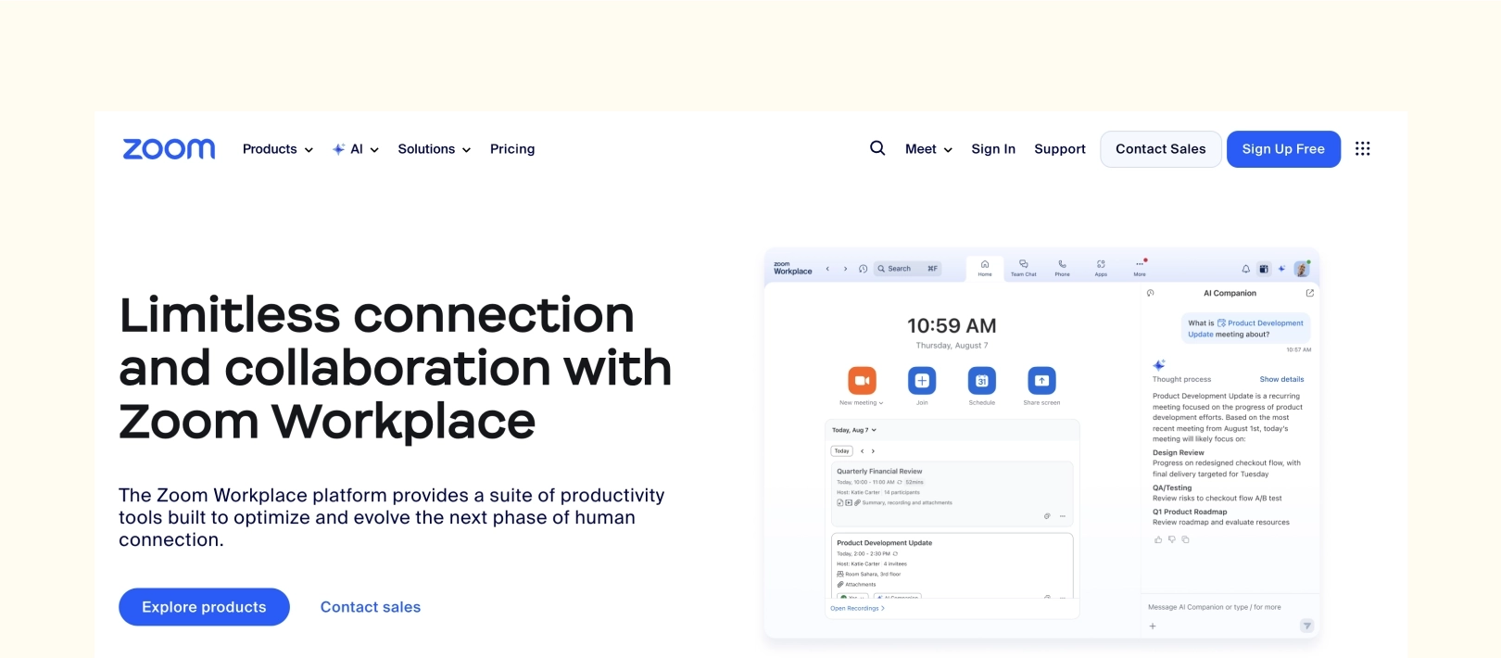Switch to the Phone tab

(1063, 269)
